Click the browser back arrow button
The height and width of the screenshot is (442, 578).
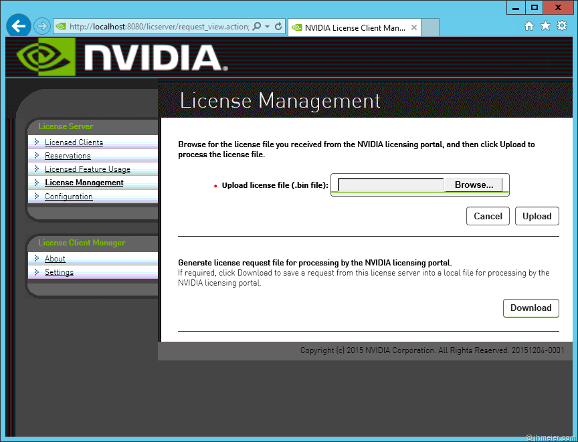tap(19, 26)
